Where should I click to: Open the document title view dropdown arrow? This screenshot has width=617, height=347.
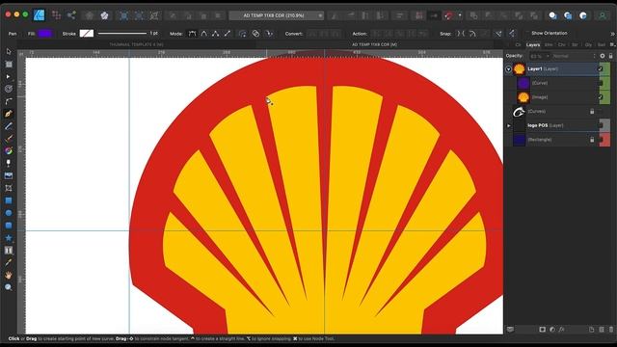320,15
